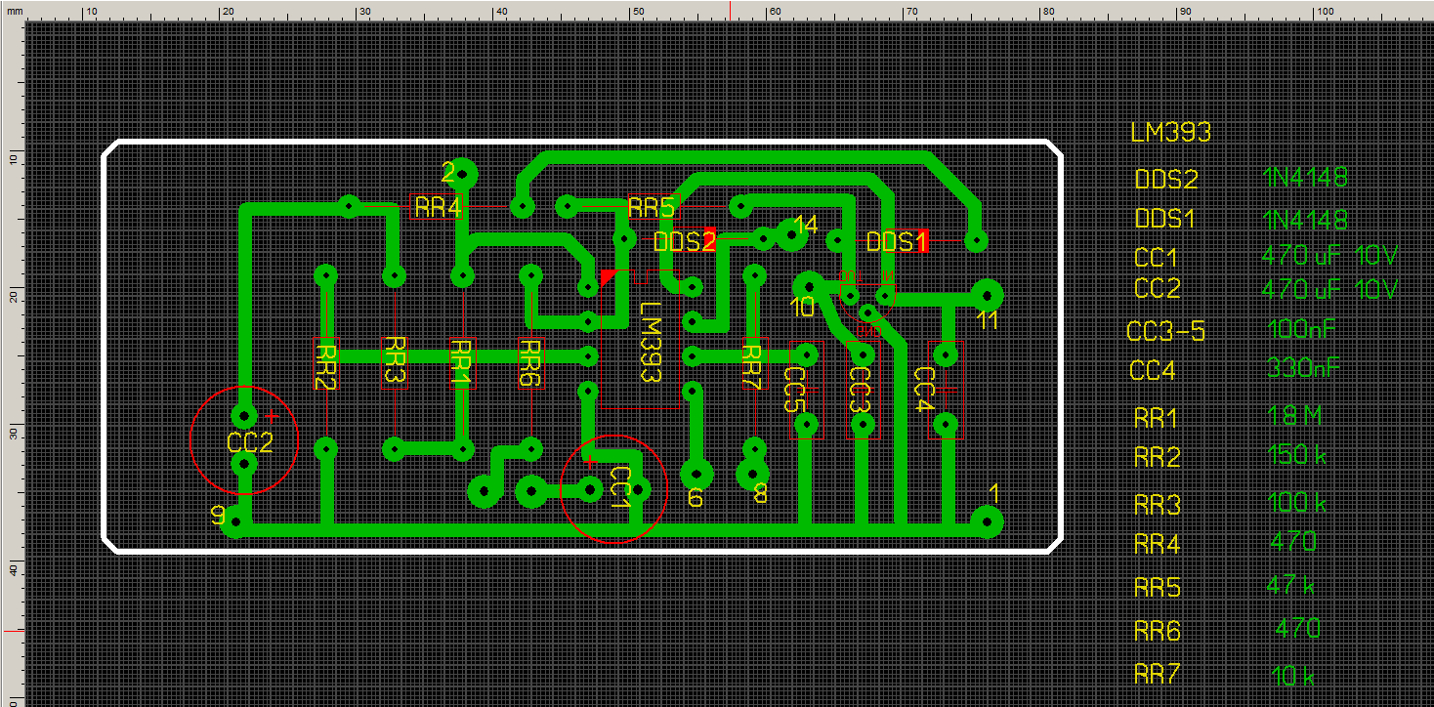Click the solder pad labeled 9
The width and height of the screenshot is (1434, 707).
[x=235, y=522]
